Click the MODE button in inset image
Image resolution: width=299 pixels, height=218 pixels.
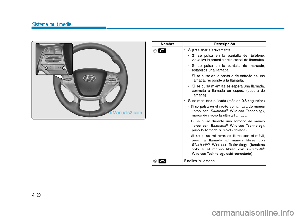tap(58, 51)
